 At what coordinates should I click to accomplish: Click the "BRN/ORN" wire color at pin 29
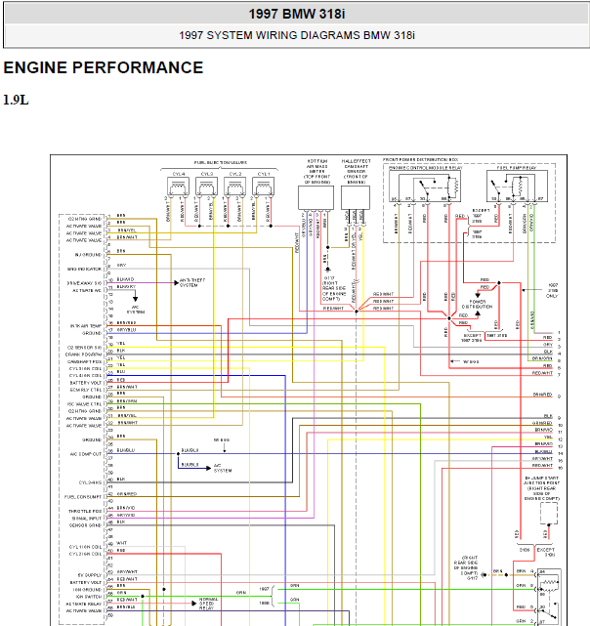127,401
